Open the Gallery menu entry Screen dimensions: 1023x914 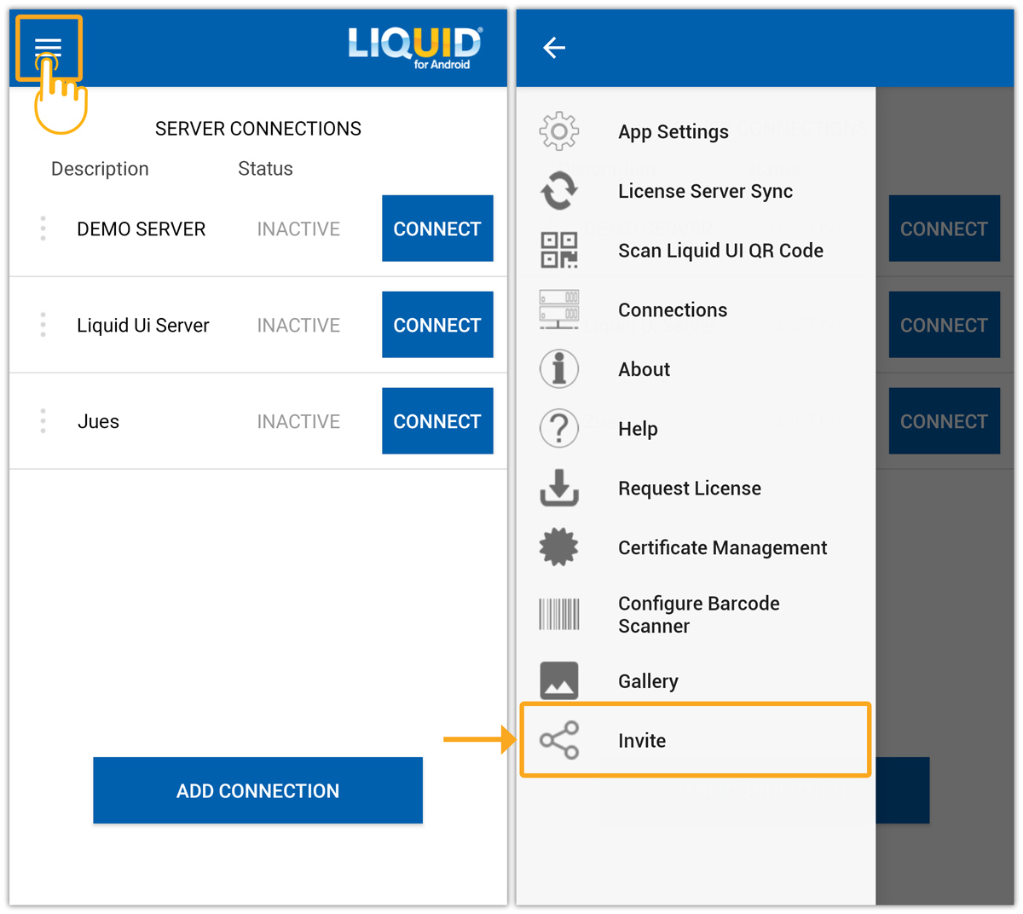click(x=648, y=681)
